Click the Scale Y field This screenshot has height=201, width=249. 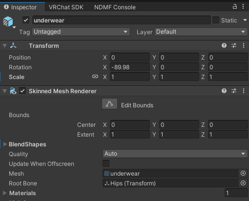(179, 77)
